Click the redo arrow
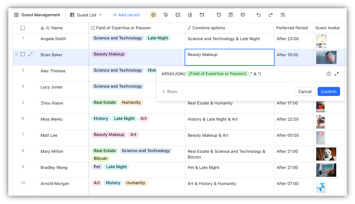355x204 pixels. tap(271, 15)
